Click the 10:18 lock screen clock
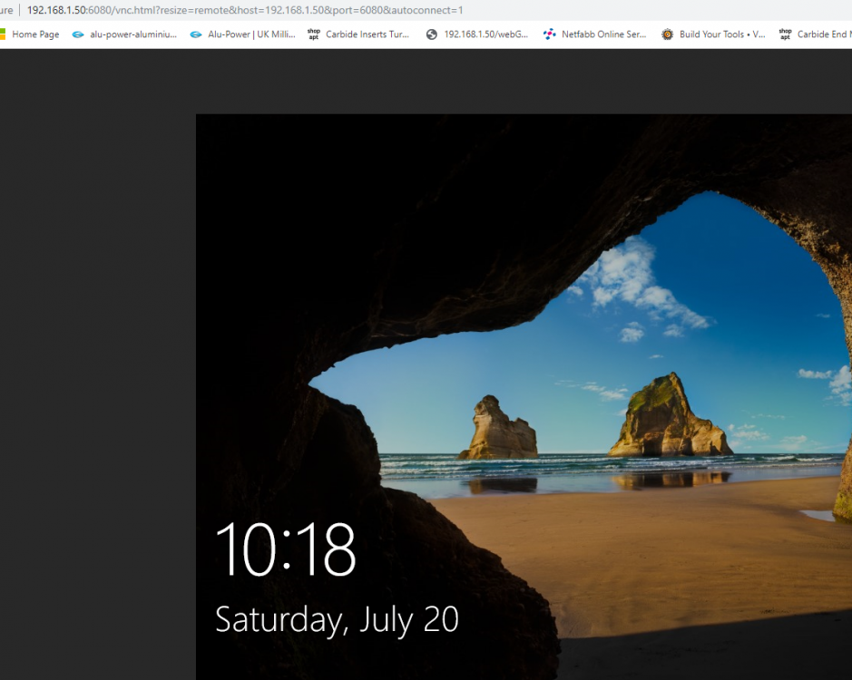 [x=286, y=549]
